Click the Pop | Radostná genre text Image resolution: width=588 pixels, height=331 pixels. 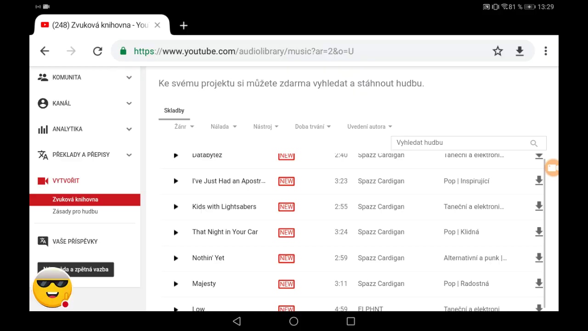coord(466,284)
